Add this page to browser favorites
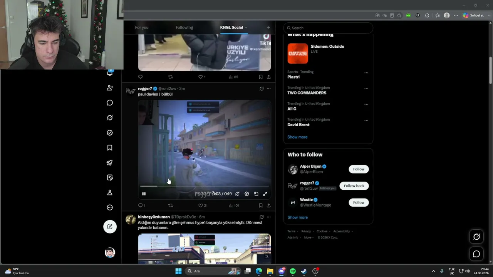The height and width of the screenshot is (277, 493). [x=399, y=15]
